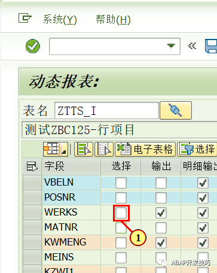Check the 选择 checkbox for KWMENG

[121, 242]
